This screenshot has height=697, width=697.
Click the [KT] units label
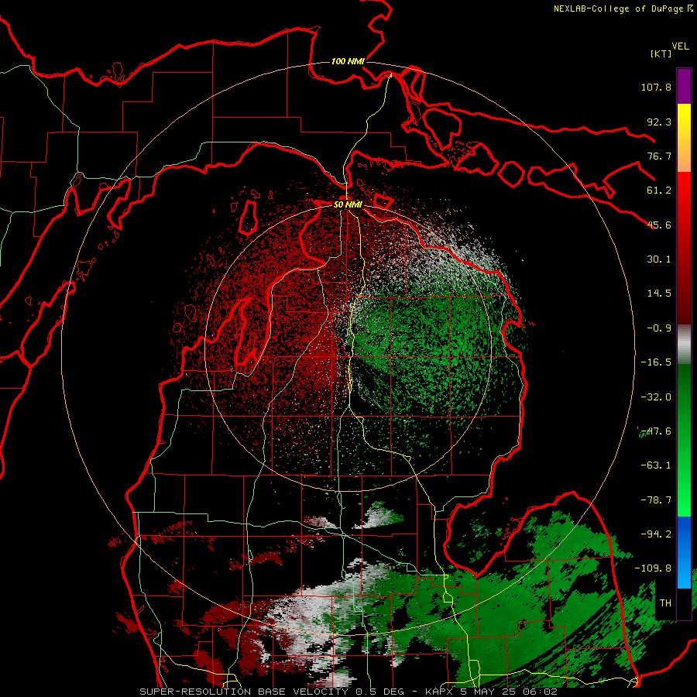click(661, 53)
